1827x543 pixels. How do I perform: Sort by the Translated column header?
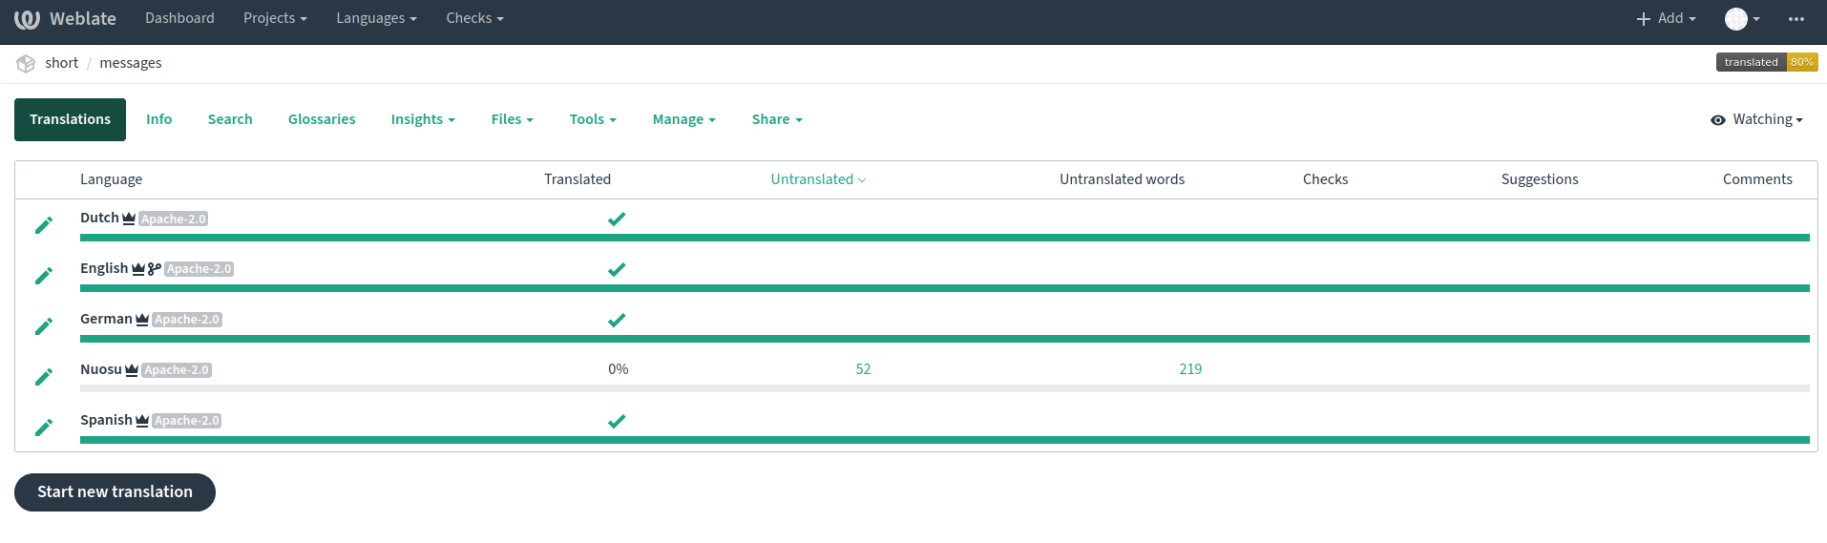(x=577, y=179)
